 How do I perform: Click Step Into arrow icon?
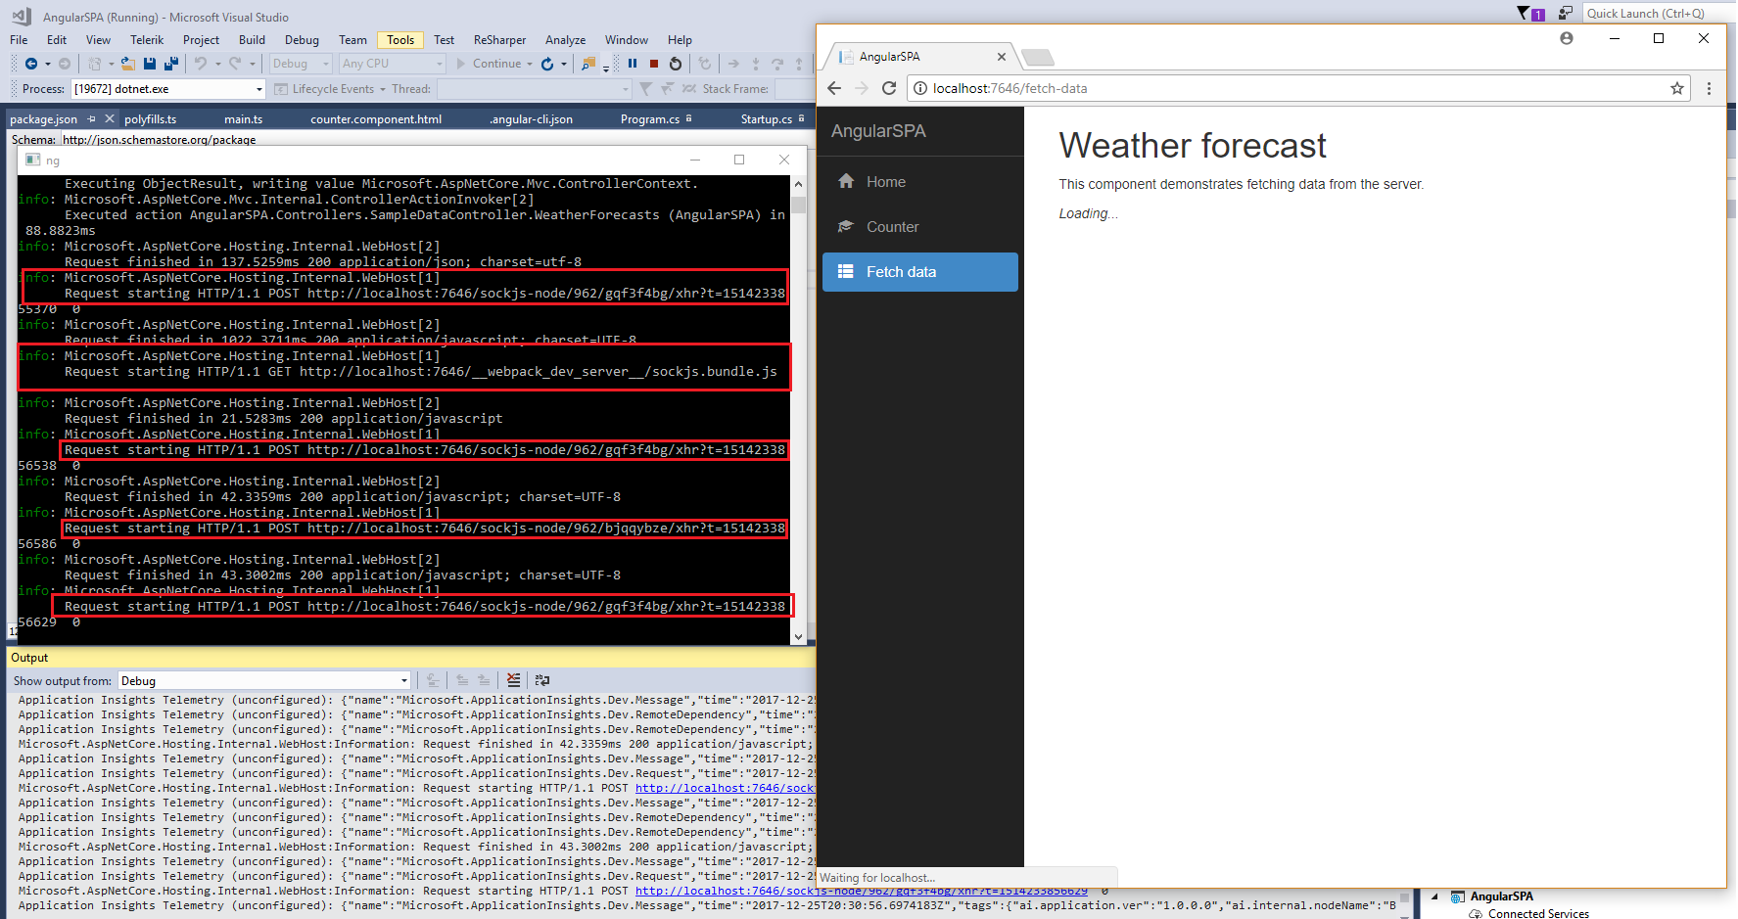[756, 64]
